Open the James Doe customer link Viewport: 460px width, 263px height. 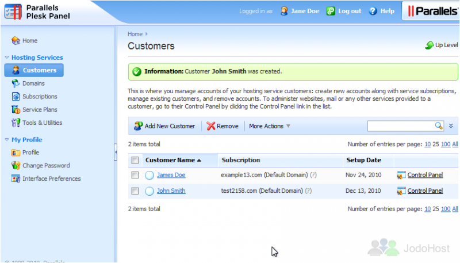[x=171, y=175]
